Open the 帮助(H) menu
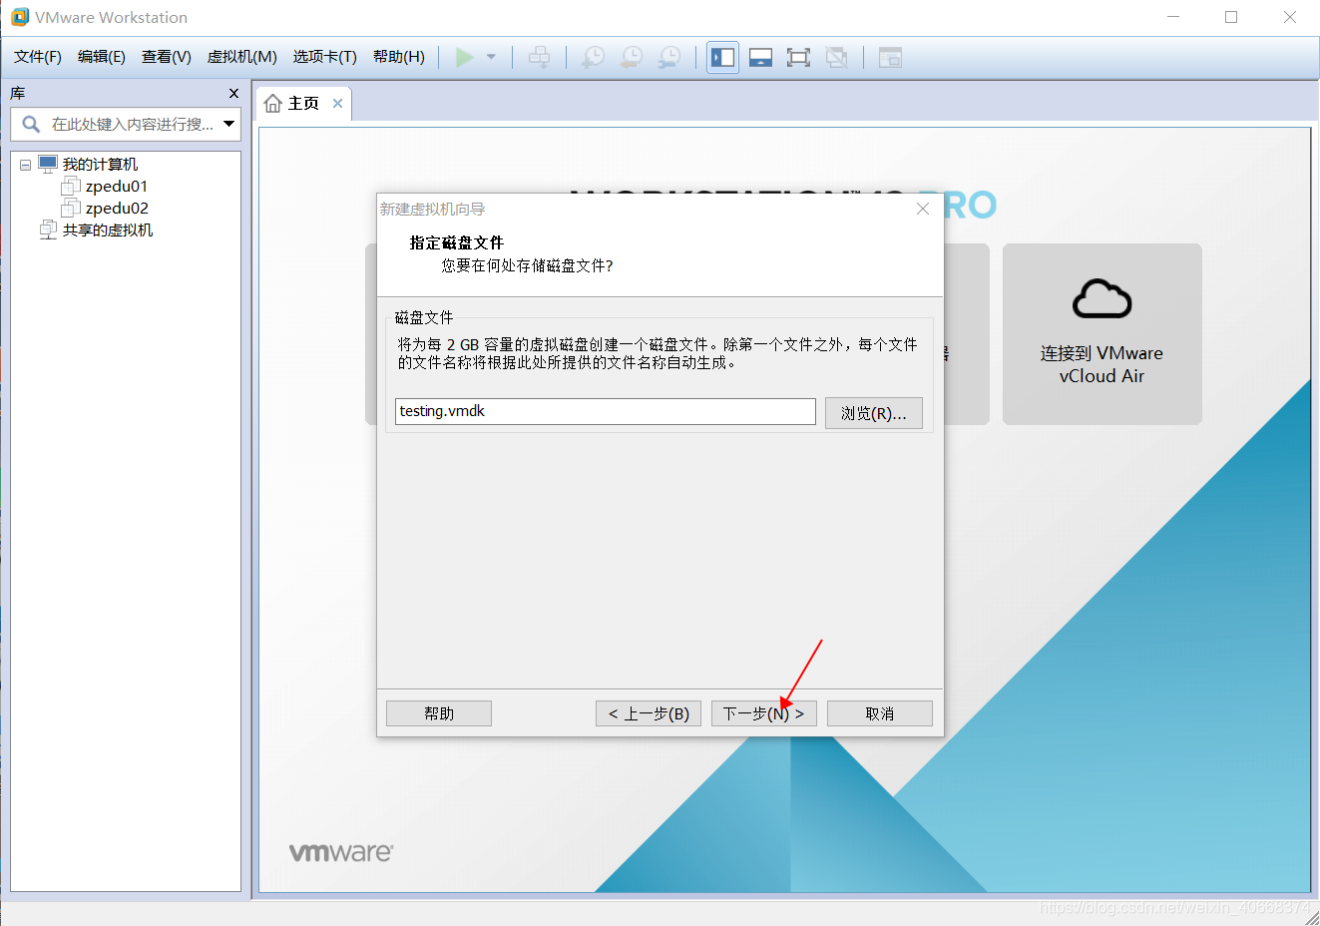The image size is (1320, 926). pyautogui.click(x=399, y=57)
